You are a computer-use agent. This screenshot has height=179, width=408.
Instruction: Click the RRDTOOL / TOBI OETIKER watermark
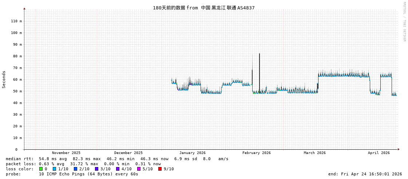click(404, 22)
